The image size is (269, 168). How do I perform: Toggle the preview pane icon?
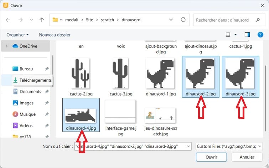tap(247, 35)
